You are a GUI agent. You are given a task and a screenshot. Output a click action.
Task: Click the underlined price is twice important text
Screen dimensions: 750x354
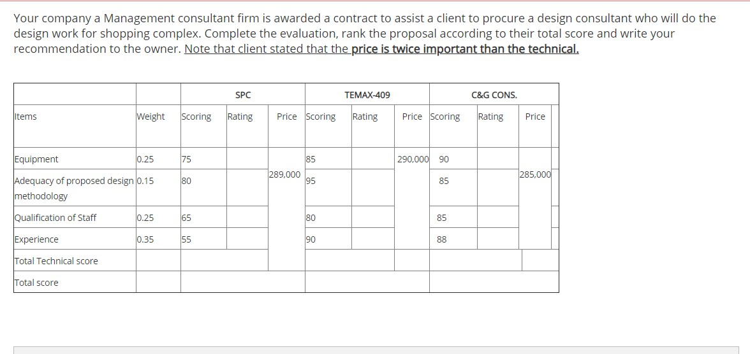click(465, 49)
